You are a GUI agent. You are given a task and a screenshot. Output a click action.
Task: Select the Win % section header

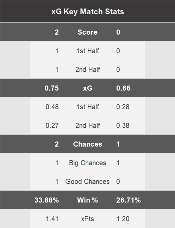click(x=88, y=200)
